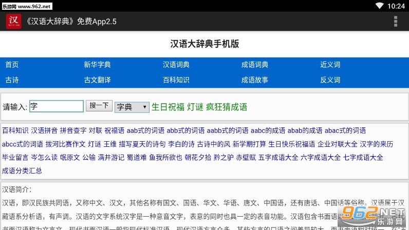The width and height of the screenshot is (409, 230).
Task: Open the 拼音查字 link
Action: tap(73, 130)
